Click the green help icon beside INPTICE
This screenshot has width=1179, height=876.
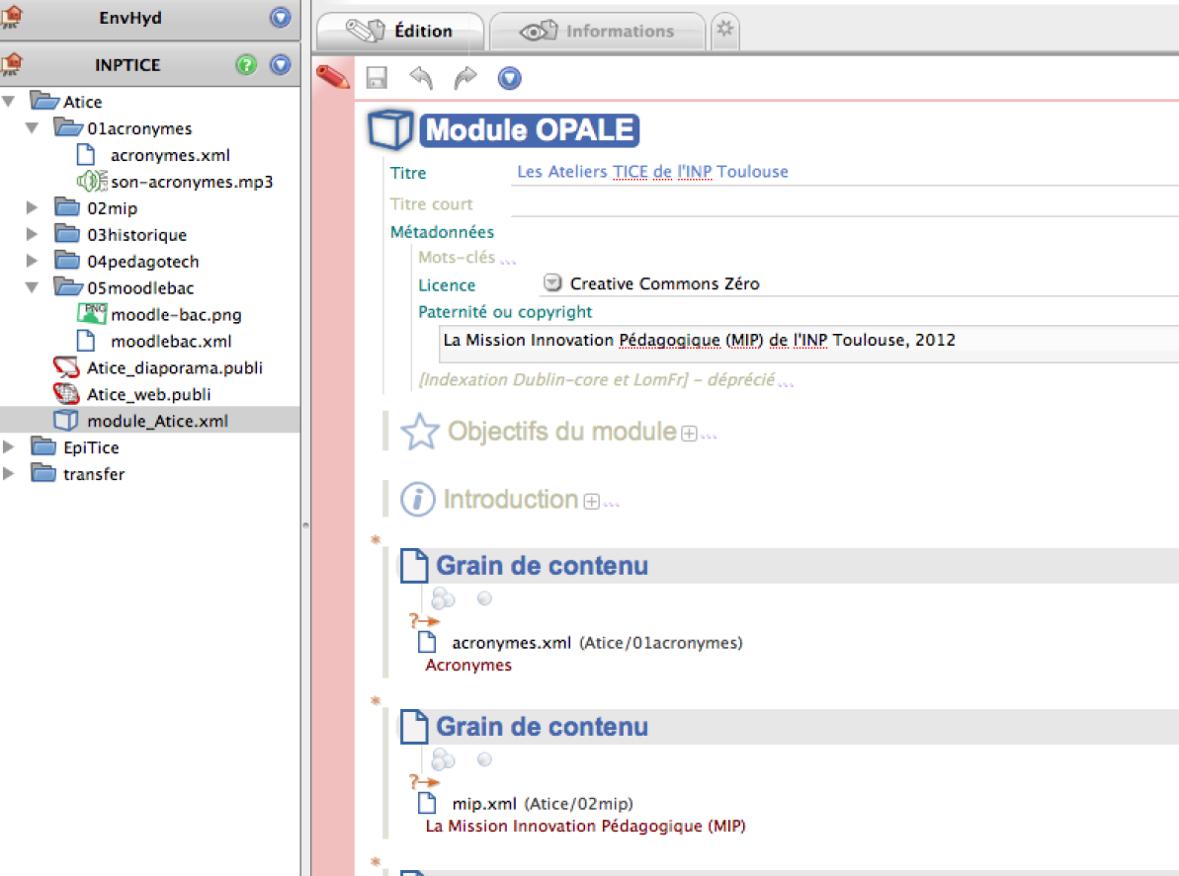point(246,65)
